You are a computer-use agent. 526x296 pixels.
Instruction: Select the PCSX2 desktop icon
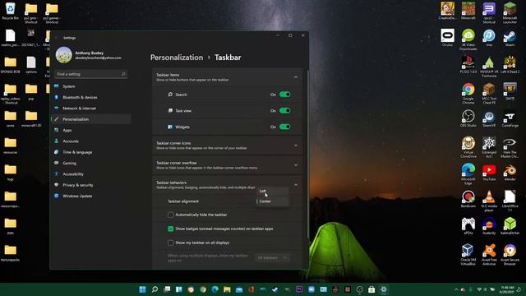coord(468,65)
